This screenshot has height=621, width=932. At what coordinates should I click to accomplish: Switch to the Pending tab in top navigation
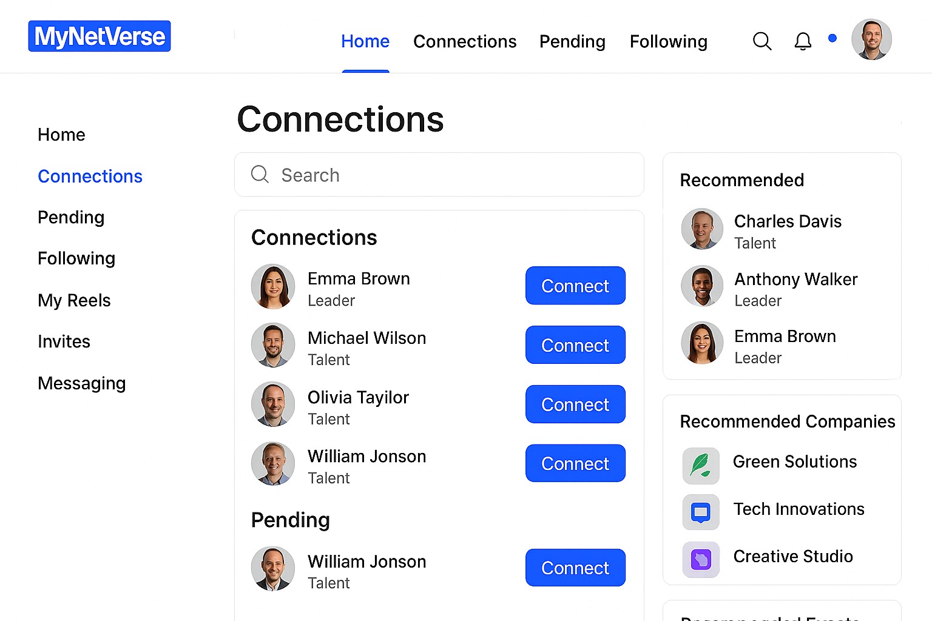[x=572, y=41]
